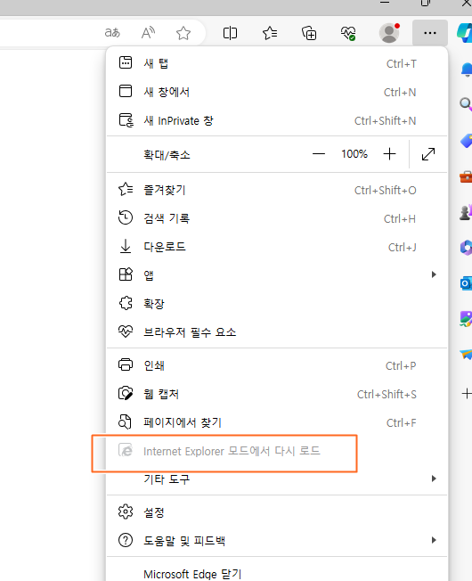Open 브라우저 필수 요소 menu entry
472x581 pixels.
pos(277,331)
